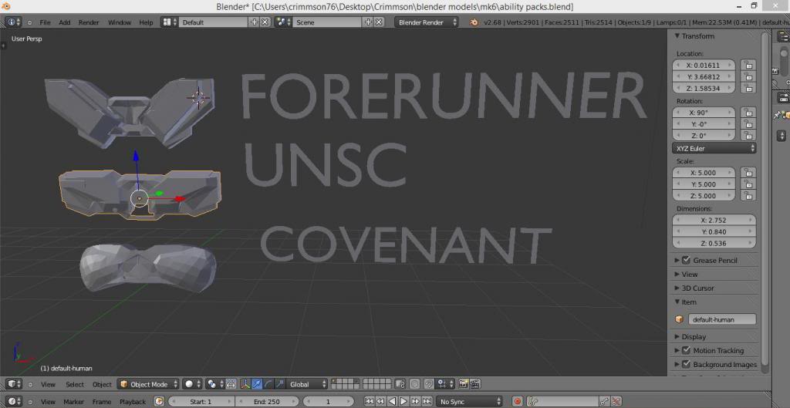The height and width of the screenshot is (408, 790).
Task: Open the XYZ Euler rotation mode dropdown
Action: [x=714, y=148]
